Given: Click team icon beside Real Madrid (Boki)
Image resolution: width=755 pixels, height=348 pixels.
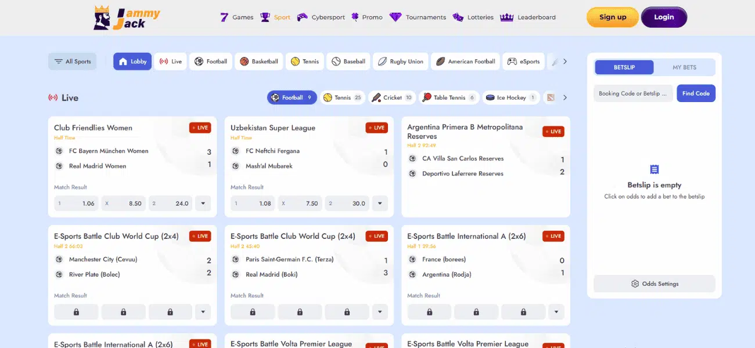Looking at the screenshot, I should 235,274.
